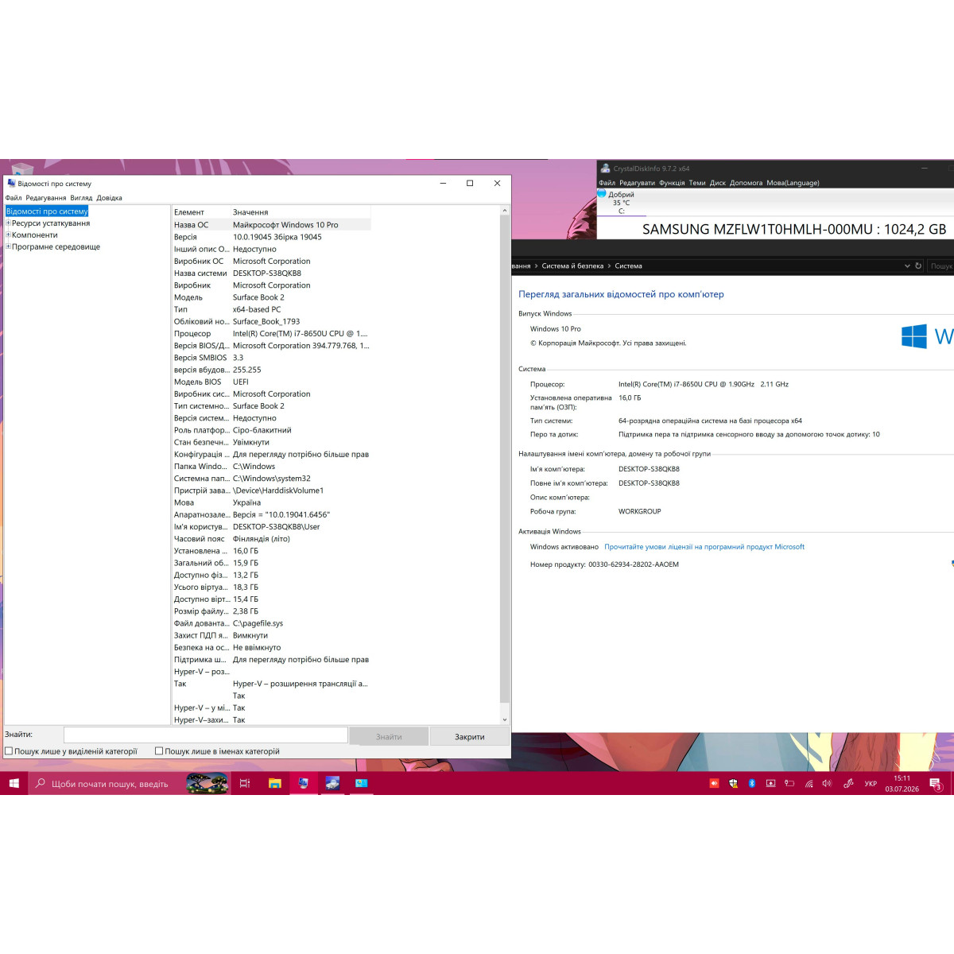Open Мова(Language) menu in CrystalDiskInfo
This screenshot has height=954, width=954.
point(793,183)
